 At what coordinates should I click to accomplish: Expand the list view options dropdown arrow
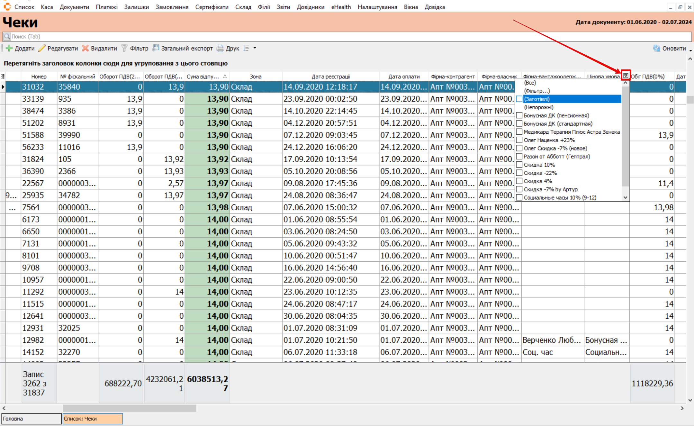255,48
